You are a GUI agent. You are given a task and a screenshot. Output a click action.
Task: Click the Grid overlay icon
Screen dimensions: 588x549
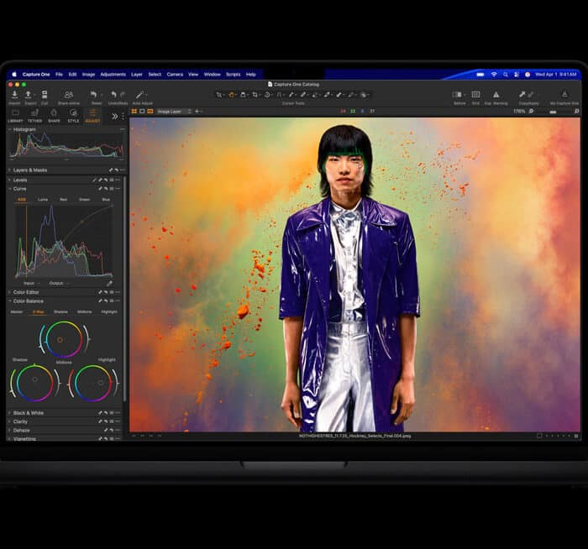[475, 94]
